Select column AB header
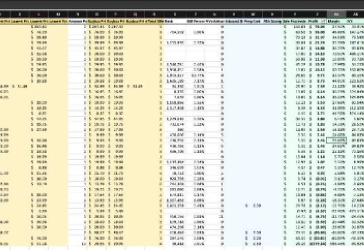364x250 pixels. 355,14
